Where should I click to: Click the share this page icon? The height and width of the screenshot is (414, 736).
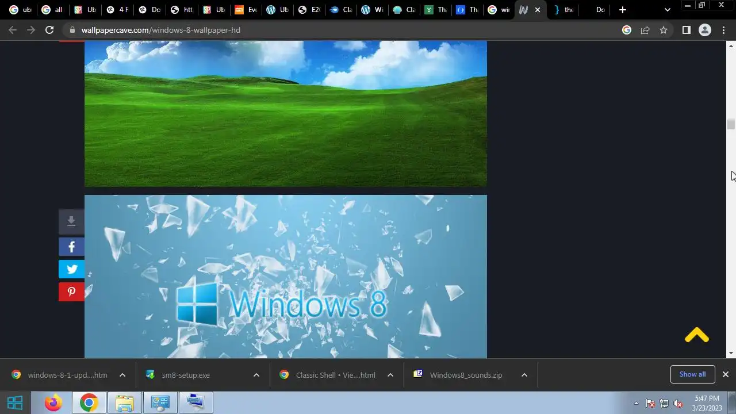645,30
